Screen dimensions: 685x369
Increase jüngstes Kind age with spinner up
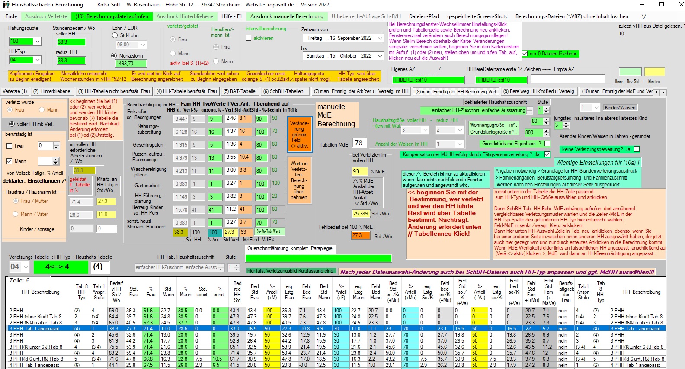(566, 123)
